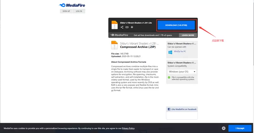This screenshot has width=254, height=133.
Task: Click the plus icon to save file
Action: point(132,27)
